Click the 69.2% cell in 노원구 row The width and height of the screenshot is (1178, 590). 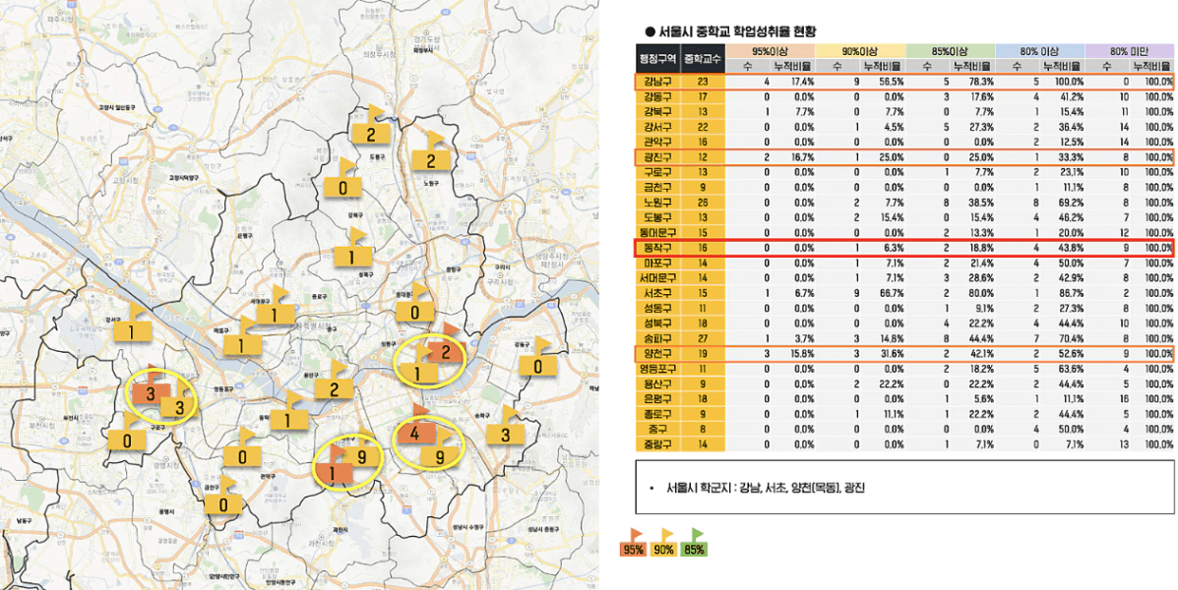1070,203
